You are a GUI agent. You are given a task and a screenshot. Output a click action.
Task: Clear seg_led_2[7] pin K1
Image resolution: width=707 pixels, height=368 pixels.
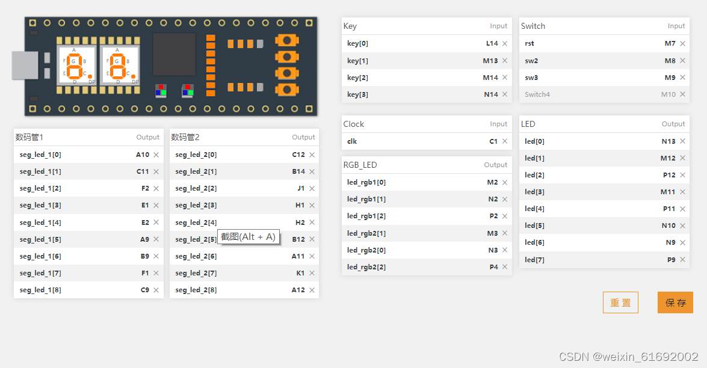[x=312, y=274]
